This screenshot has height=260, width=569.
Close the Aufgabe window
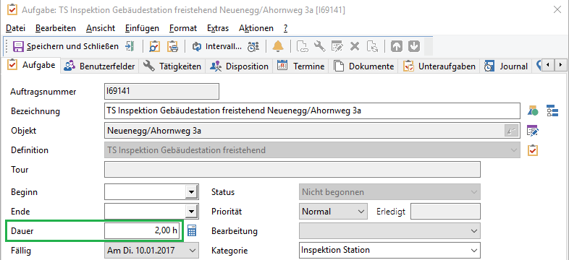[557, 10]
